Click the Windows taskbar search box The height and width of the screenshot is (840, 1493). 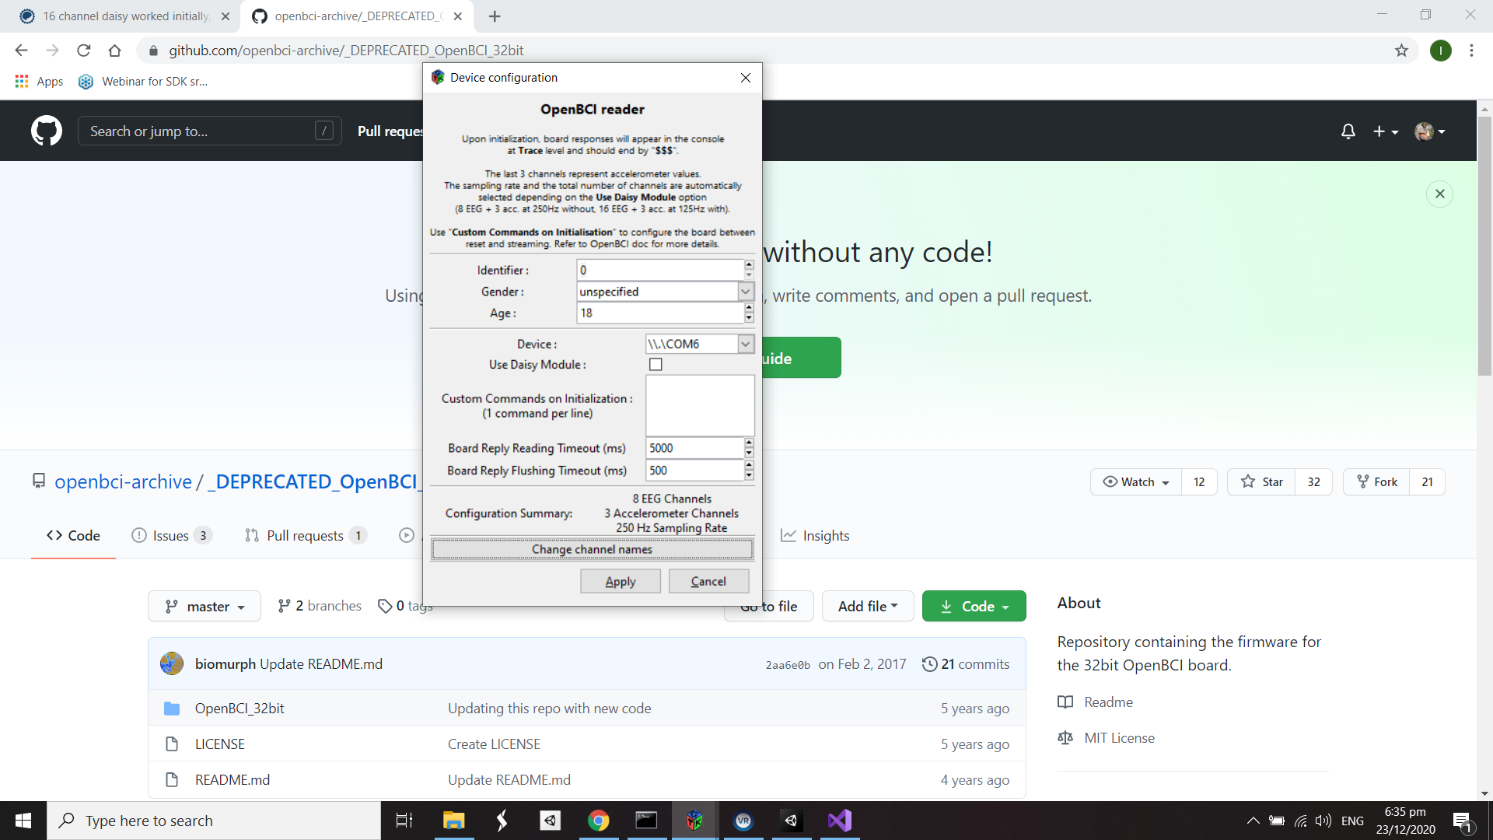pyautogui.click(x=214, y=821)
